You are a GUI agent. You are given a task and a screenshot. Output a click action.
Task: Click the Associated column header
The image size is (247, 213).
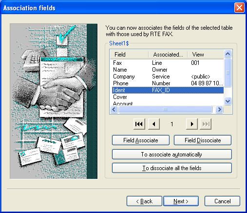[168, 55]
